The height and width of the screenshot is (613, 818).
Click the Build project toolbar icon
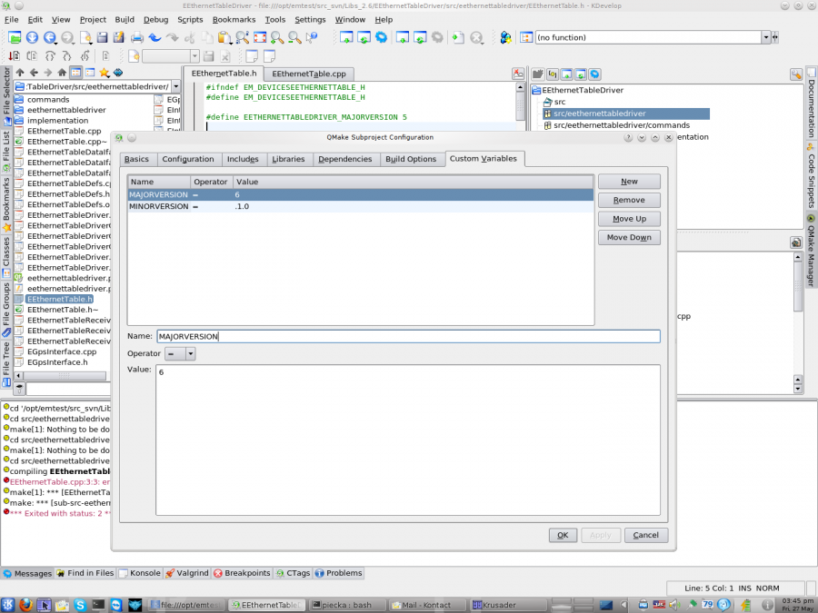[346, 37]
